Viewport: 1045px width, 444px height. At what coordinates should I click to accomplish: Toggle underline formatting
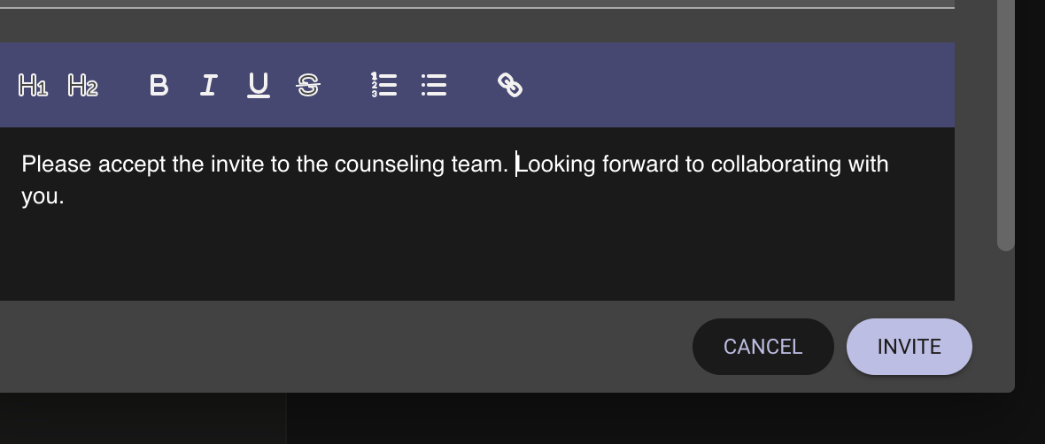258,86
